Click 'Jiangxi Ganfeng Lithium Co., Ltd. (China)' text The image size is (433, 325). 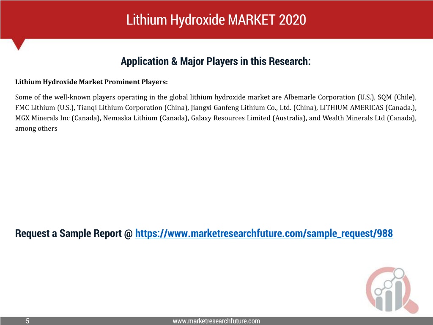254,108
